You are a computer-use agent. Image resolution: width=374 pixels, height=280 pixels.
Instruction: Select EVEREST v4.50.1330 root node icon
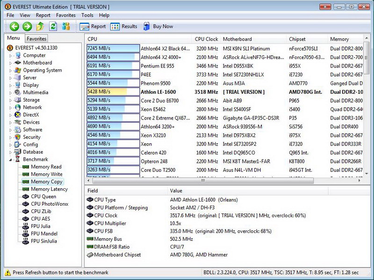pos(10,48)
